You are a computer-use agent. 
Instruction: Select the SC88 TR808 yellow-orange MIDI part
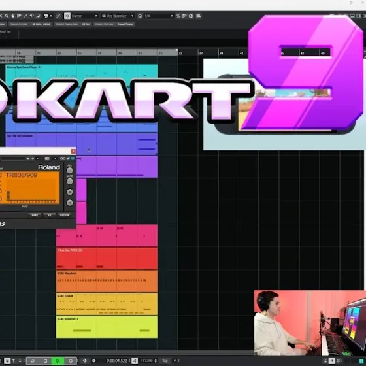[107, 304]
